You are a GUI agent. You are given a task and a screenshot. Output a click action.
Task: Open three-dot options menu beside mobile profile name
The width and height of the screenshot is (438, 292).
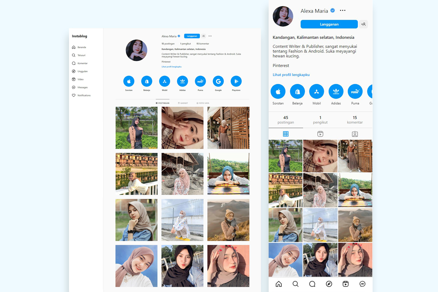(x=342, y=11)
